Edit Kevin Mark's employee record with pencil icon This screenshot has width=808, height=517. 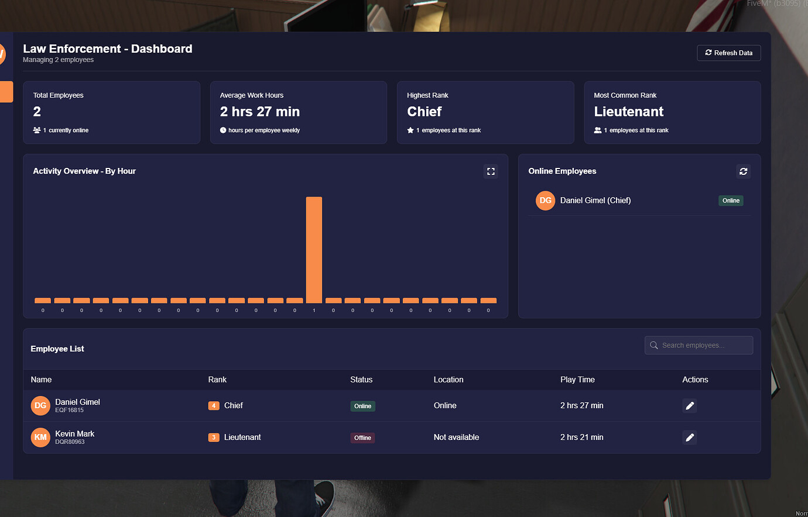(x=689, y=437)
